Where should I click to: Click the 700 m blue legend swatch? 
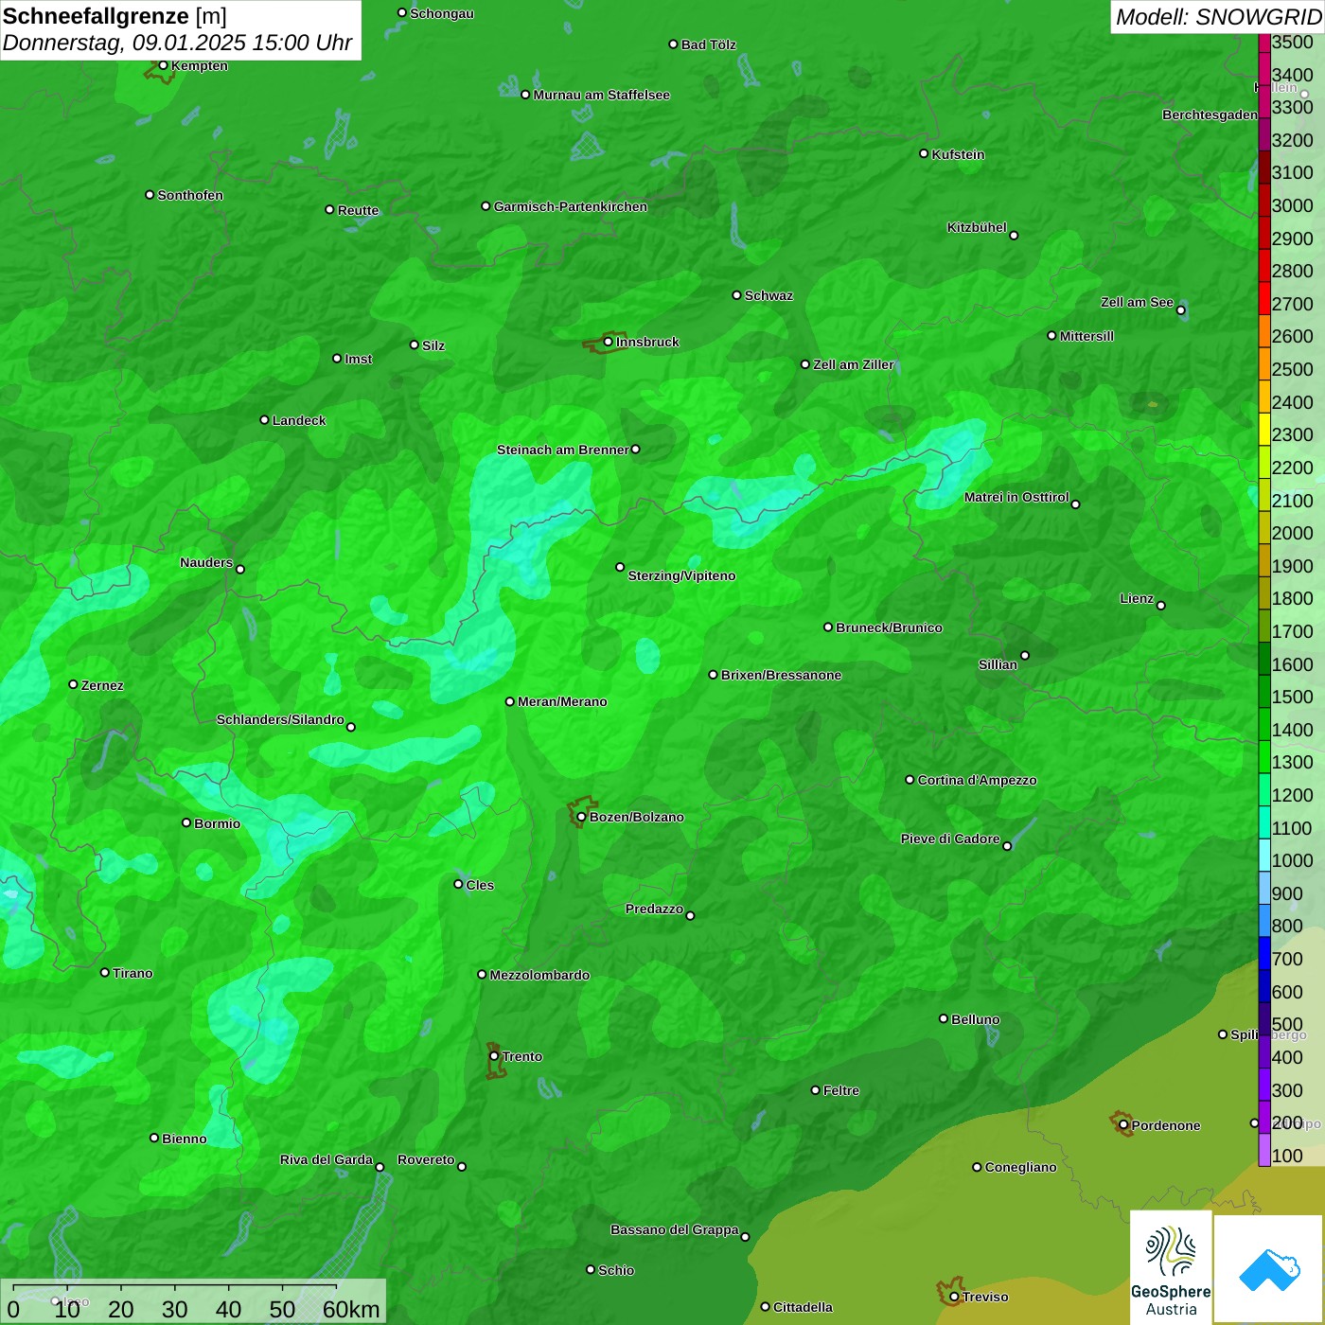pos(1264,954)
